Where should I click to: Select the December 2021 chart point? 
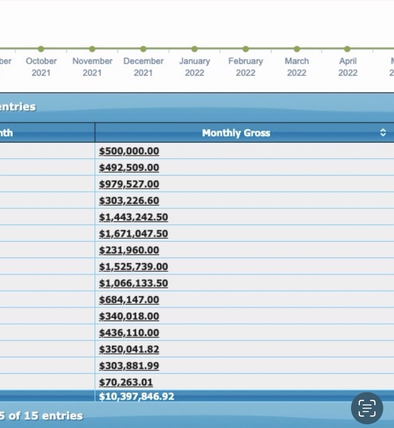point(143,49)
